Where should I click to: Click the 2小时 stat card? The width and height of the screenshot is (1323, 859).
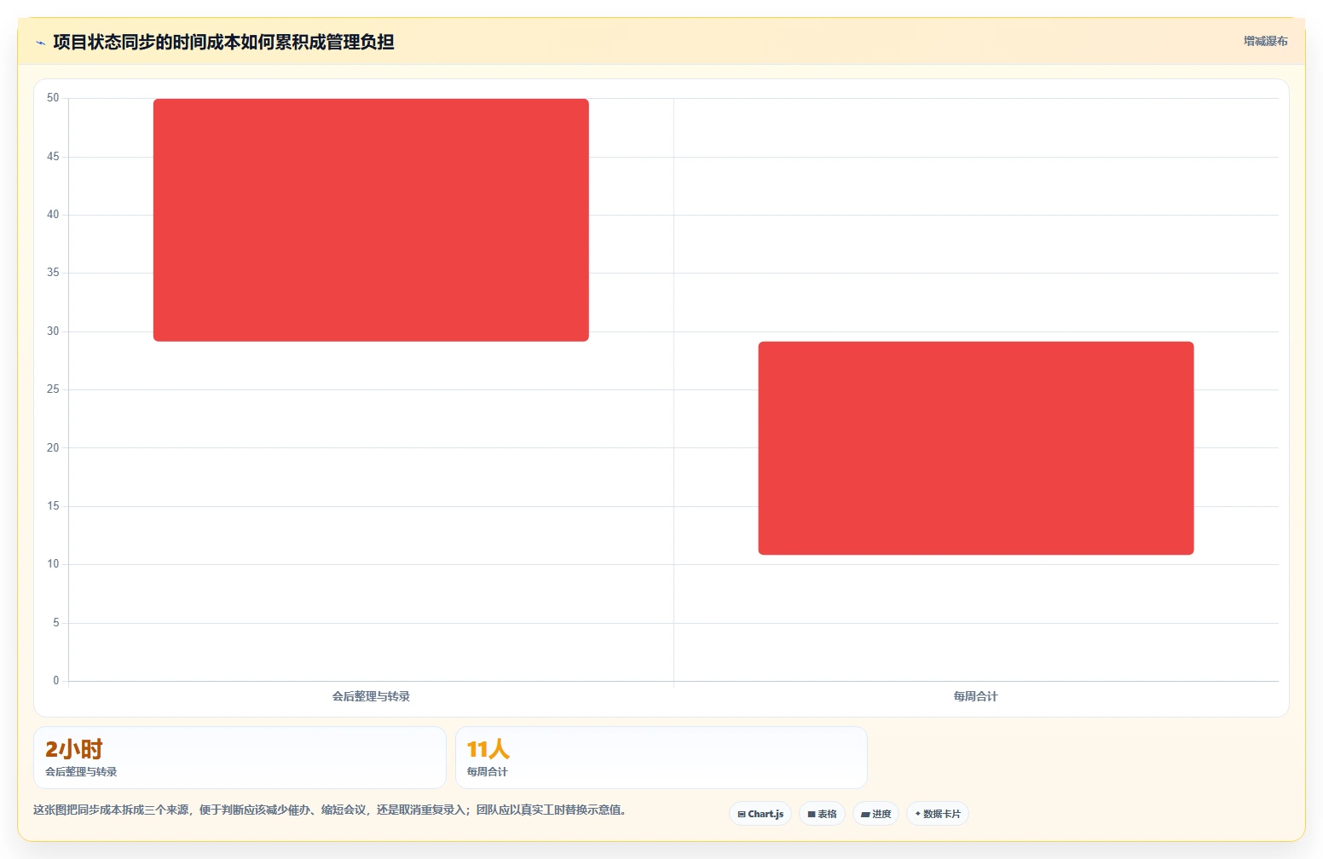point(240,758)
